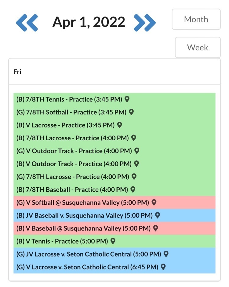
Task: Open location pin for B 7/8TH Baseball practice
Action: click(132, 189)
